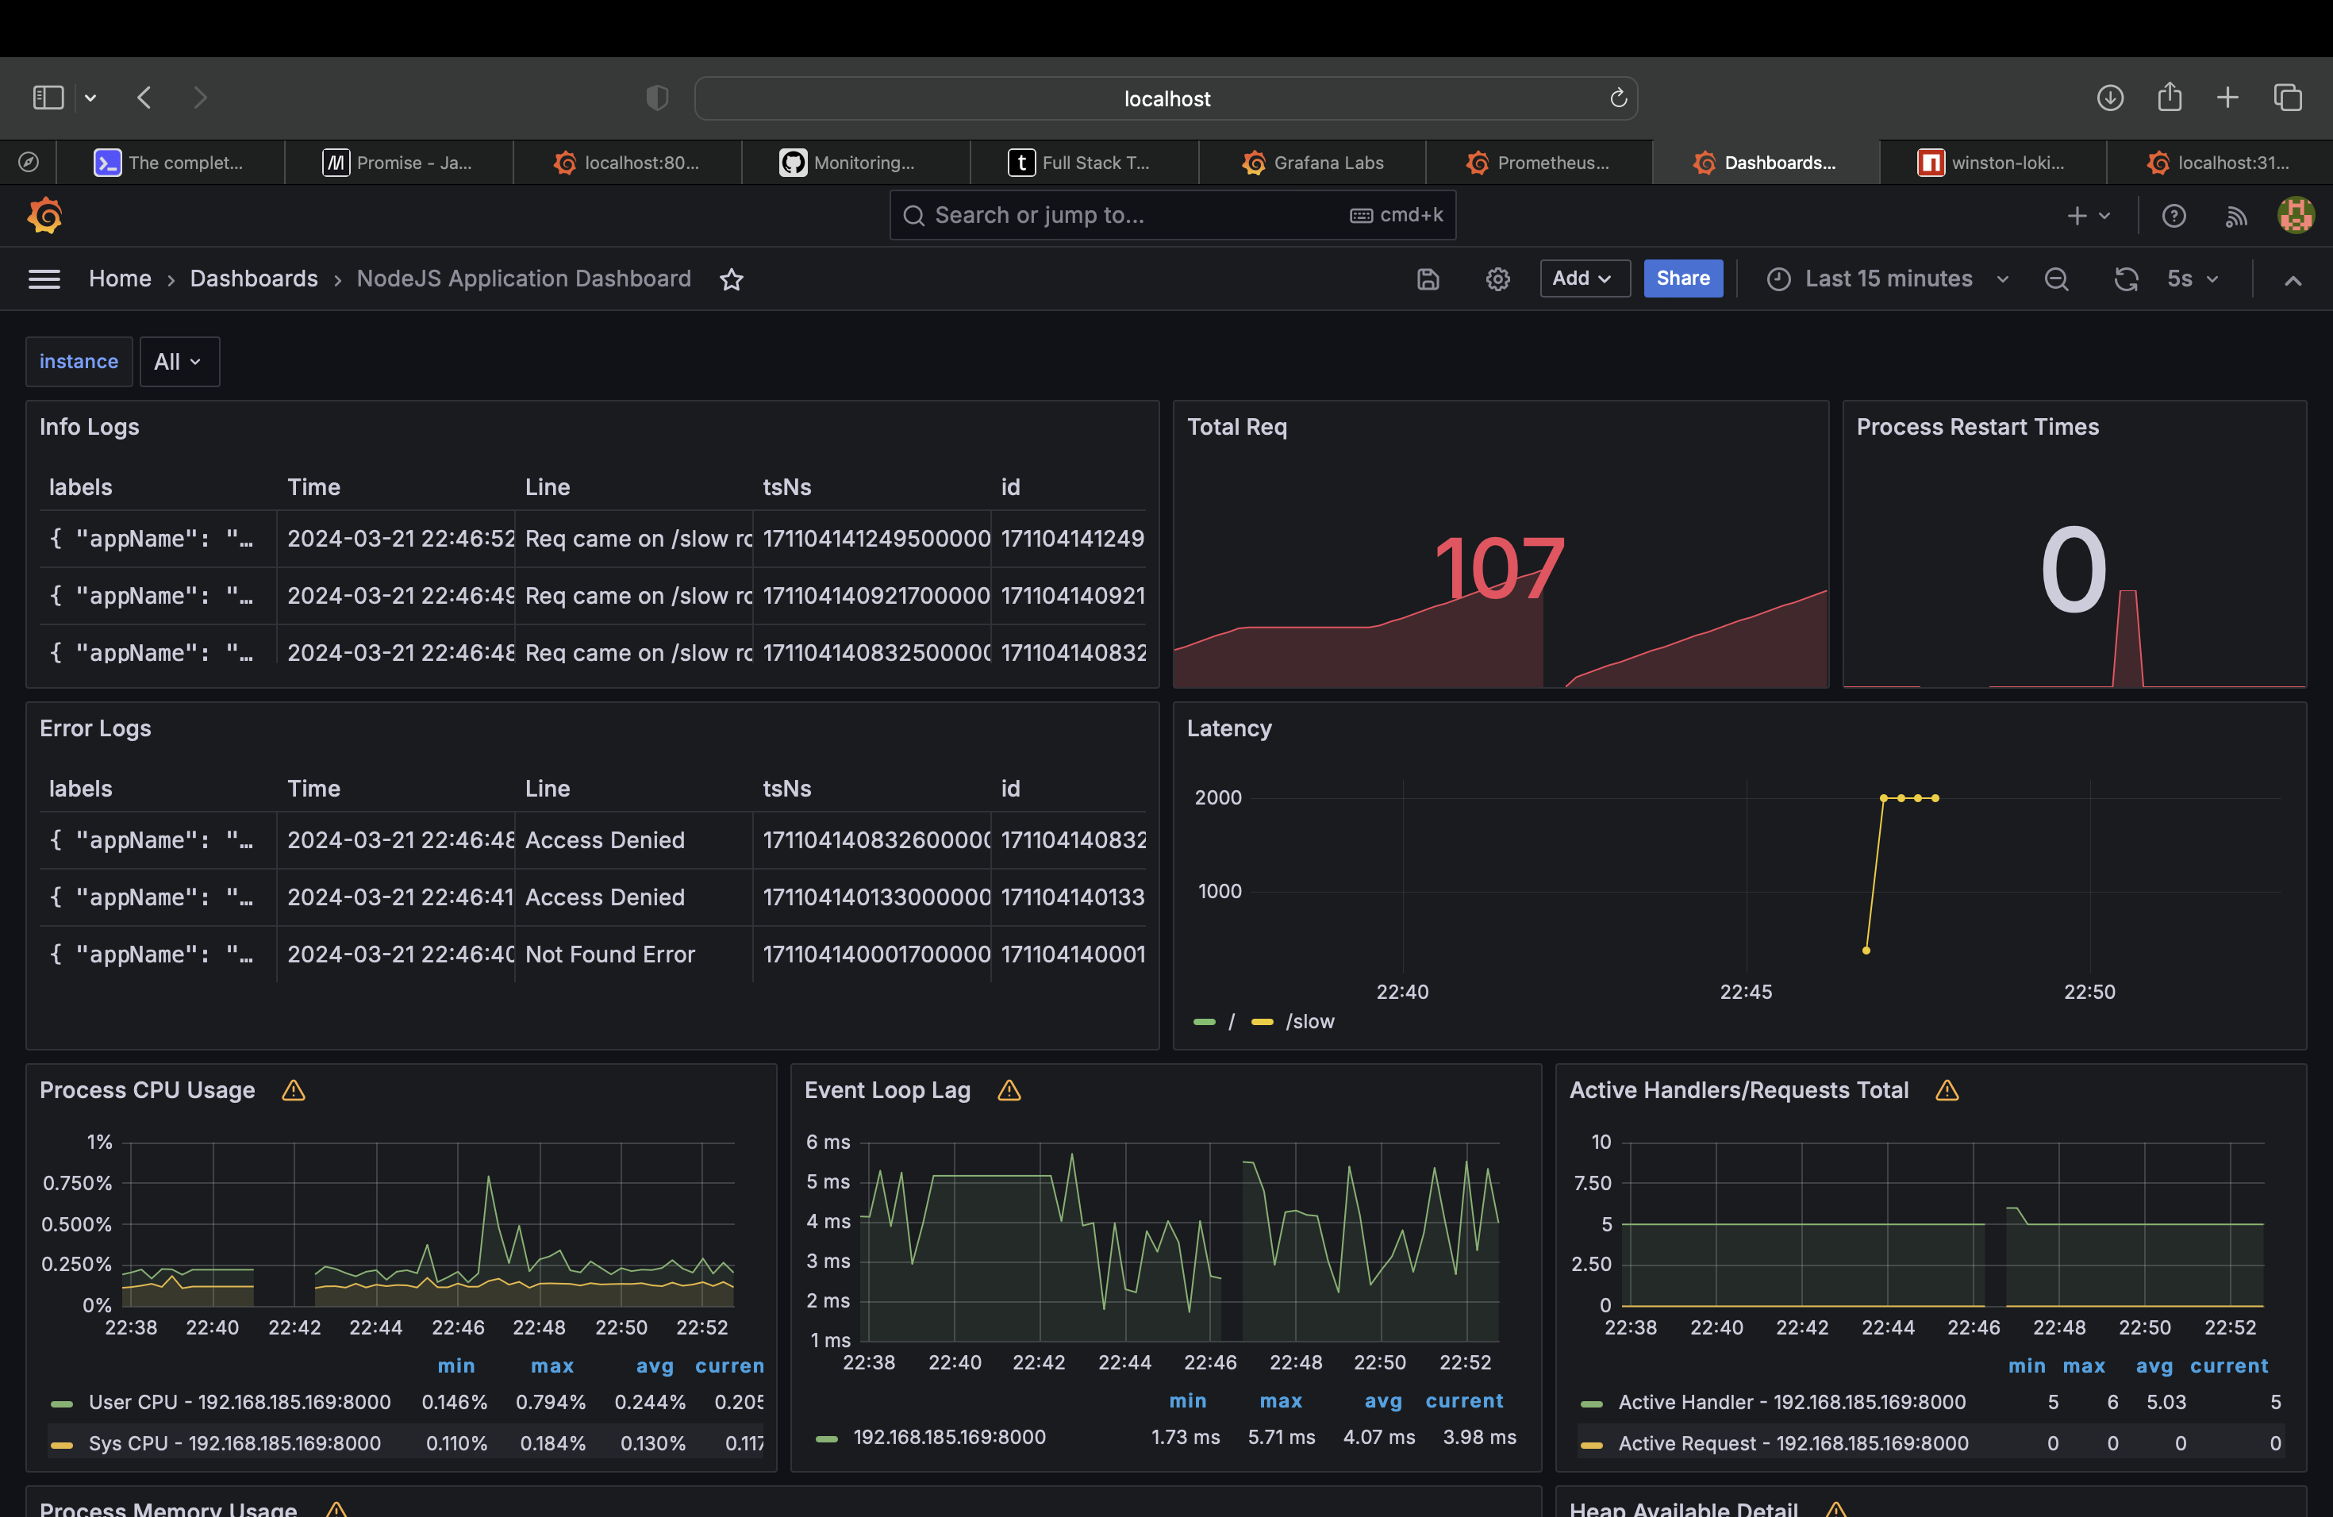Viewport: 2333px width, 1517px height.
Task: Open the hamburger navigation menu
Action: 44,279
